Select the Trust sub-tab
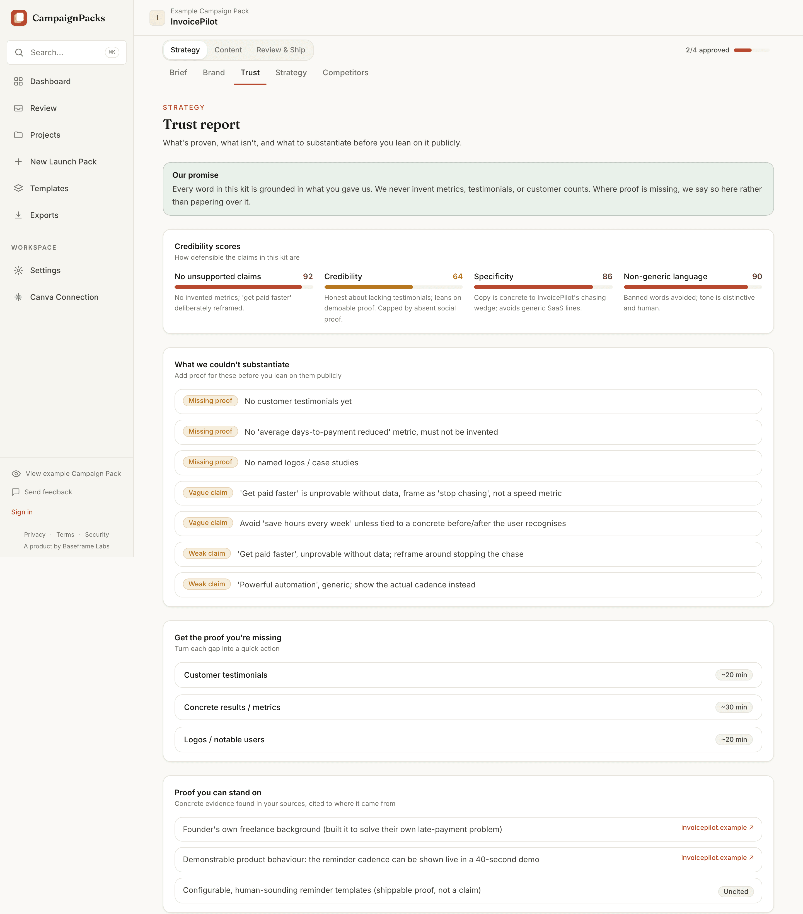This screenshot has width=803, height=914. pyautogui.click(x=250, y=72)
